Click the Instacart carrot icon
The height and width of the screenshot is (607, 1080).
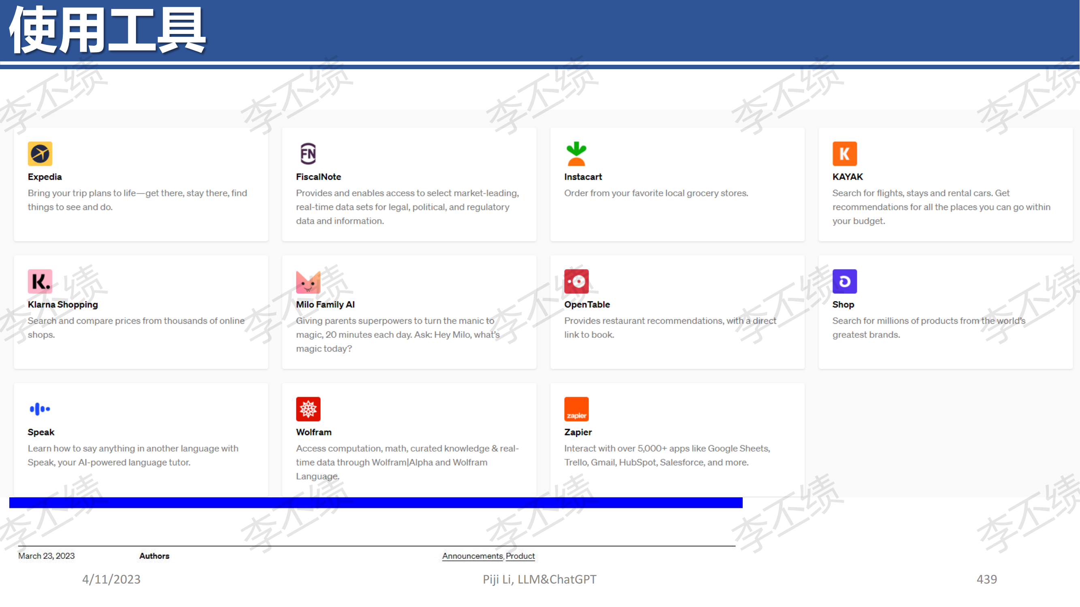coord(576,153)
